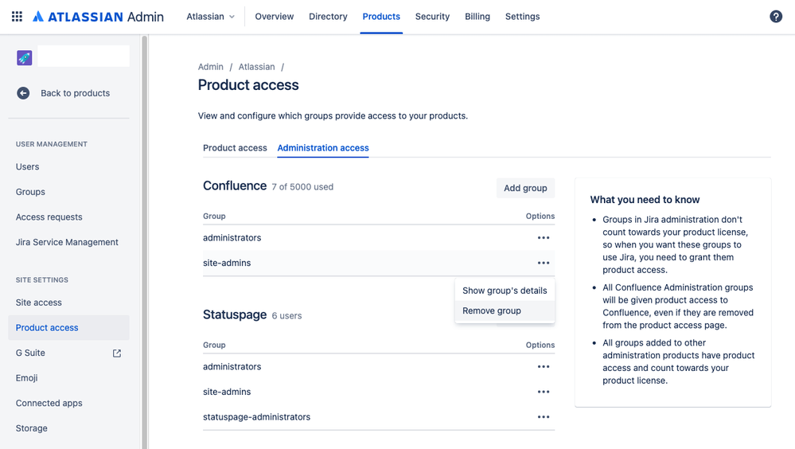Open options for Confluence administrators group
The width and height of the screenshot is (795, 449).
coord(544,238)
